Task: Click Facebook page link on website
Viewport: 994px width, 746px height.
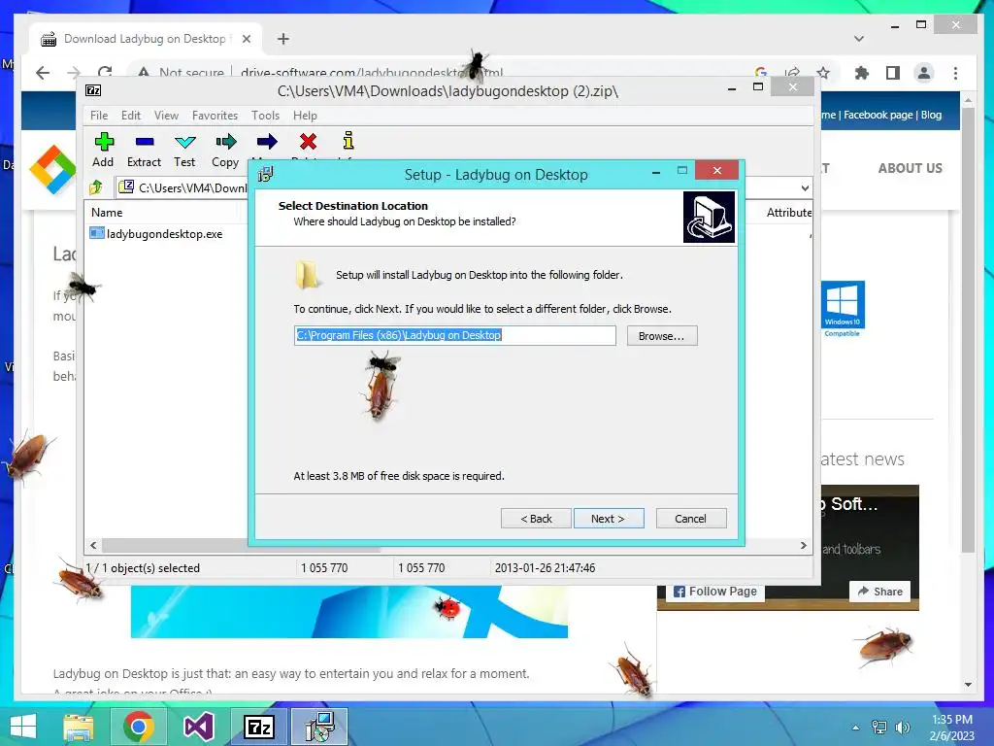Action: tap(878, 115)
